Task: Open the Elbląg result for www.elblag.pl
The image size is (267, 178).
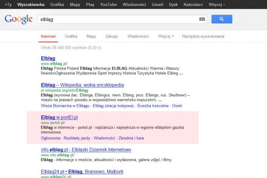Action: coord(48,58)
